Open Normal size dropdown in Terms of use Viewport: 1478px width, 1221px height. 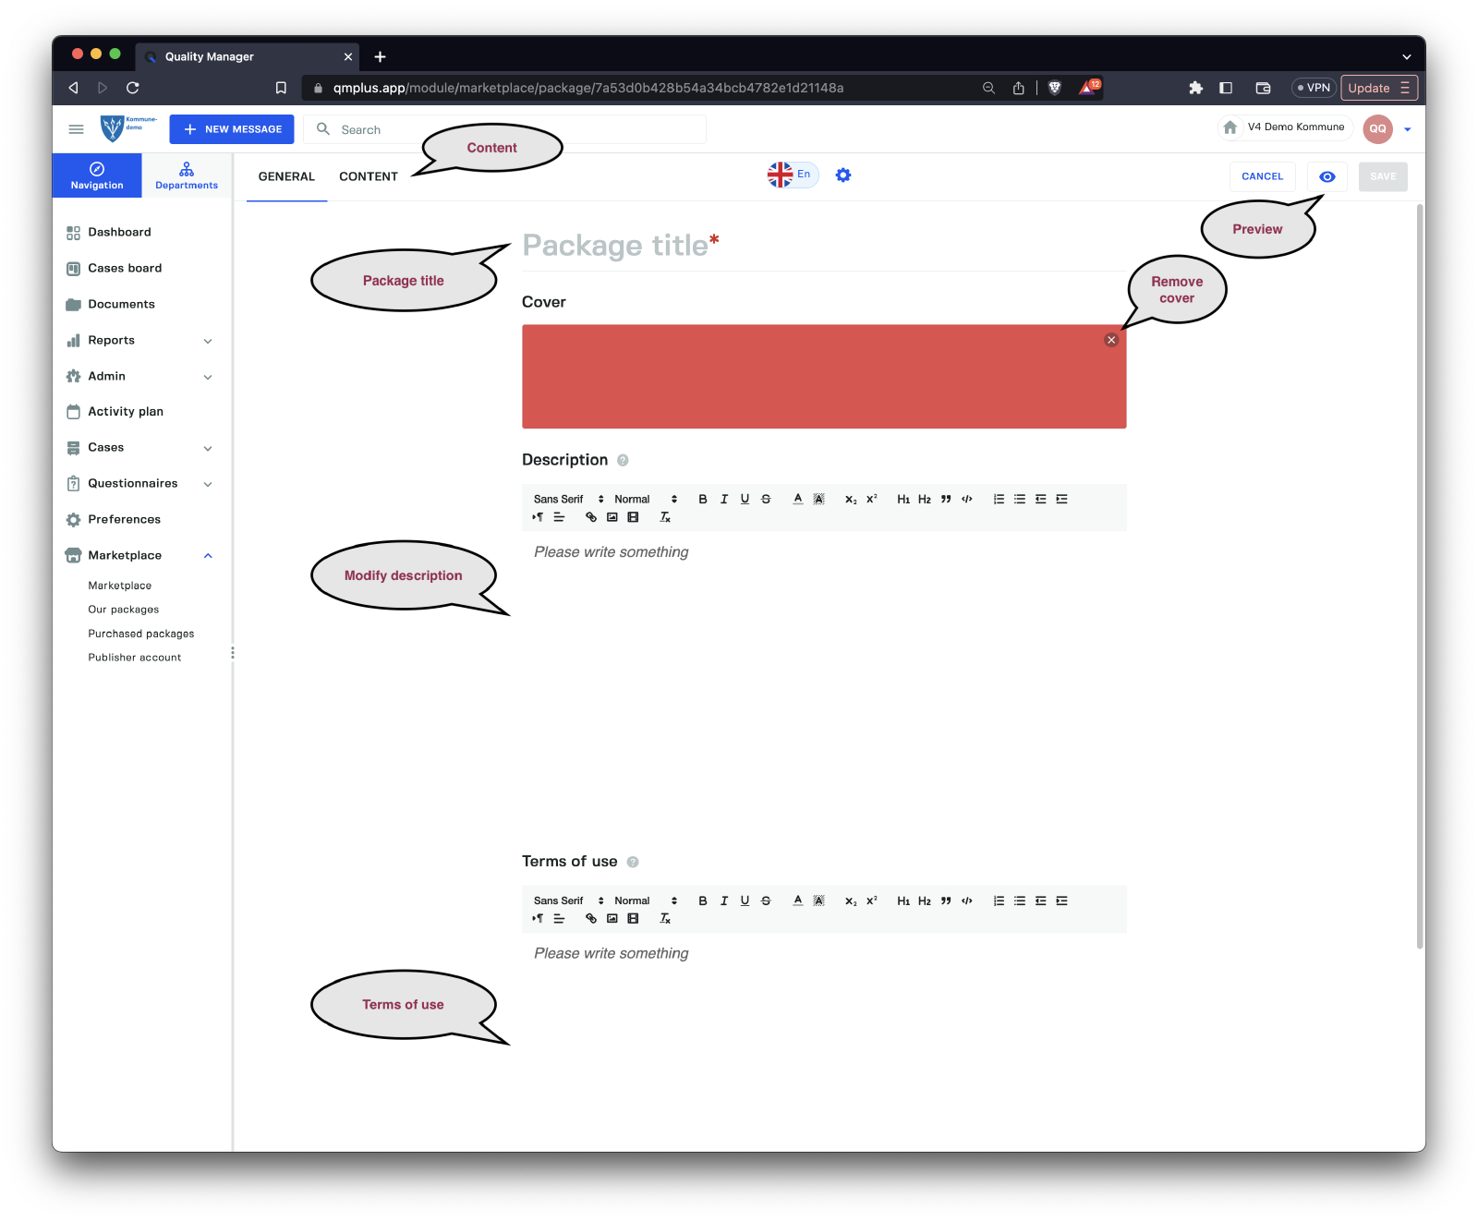(646, 901)
